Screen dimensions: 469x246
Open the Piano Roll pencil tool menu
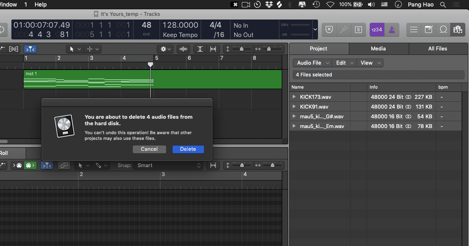click(x=101, y=165)
